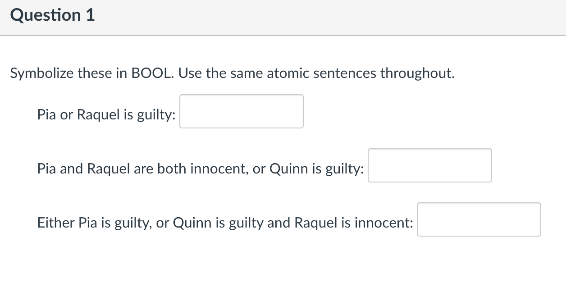
Task: Place cursor in the third blank answer box
Action: [x=479, y=219]
